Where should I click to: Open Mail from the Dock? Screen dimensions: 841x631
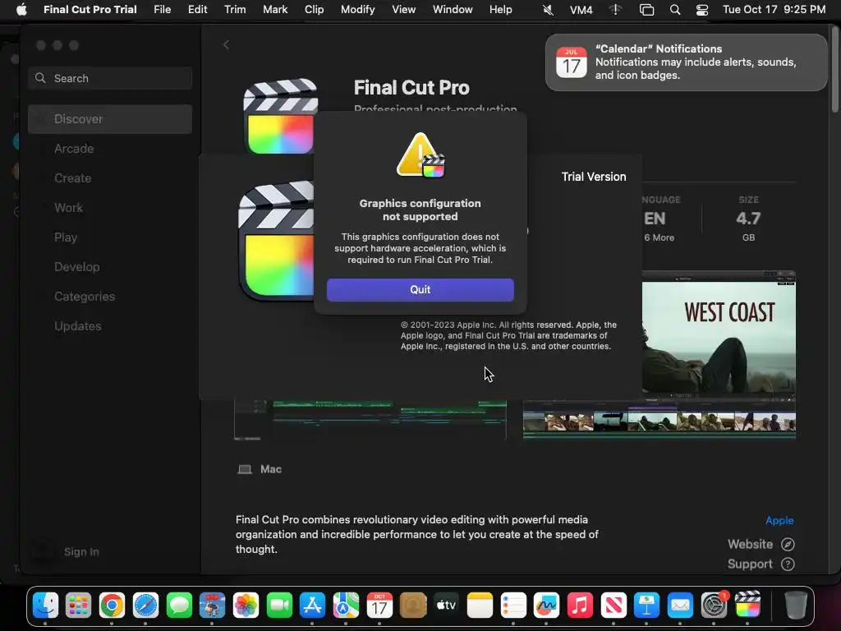click(680, 606)
